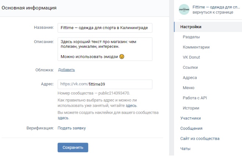Image resolution: width=242 pixels, height=157 pixels.
Task: Focus the Название input field
Action: pos(105,28)
